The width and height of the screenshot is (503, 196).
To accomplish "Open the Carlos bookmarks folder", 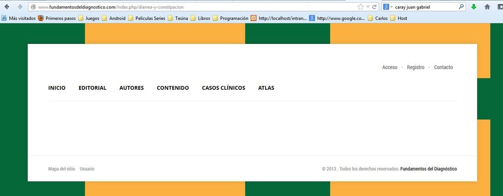I will click(x=378, y=18).
